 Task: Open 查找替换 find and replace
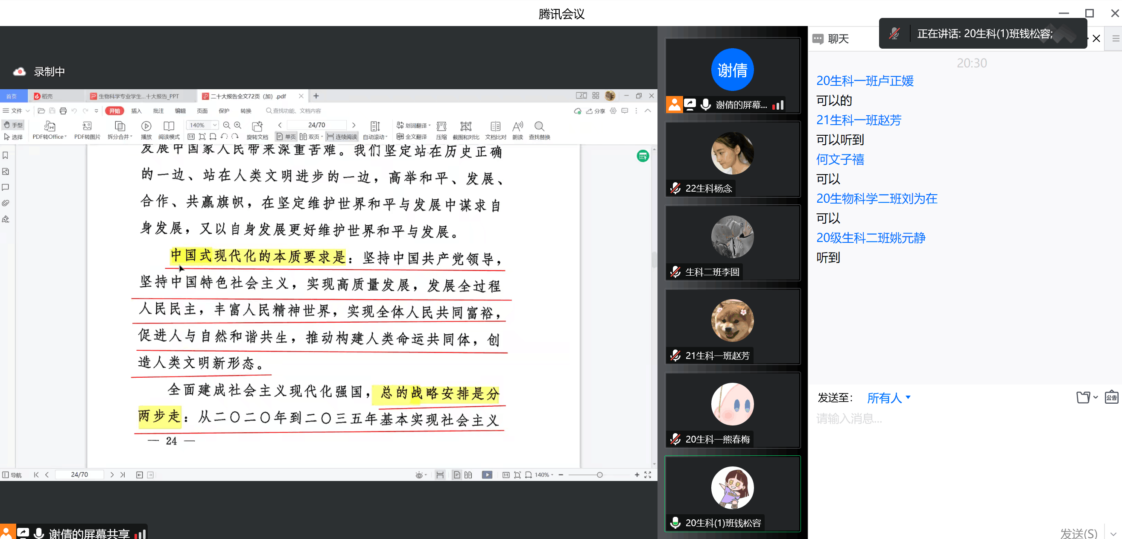click(x=539, y=126)
